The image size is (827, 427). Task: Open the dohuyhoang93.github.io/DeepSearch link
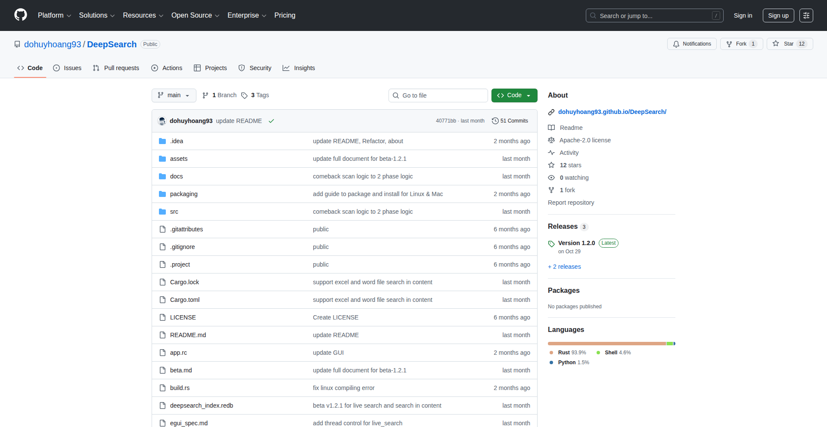(x=612, y=112)
